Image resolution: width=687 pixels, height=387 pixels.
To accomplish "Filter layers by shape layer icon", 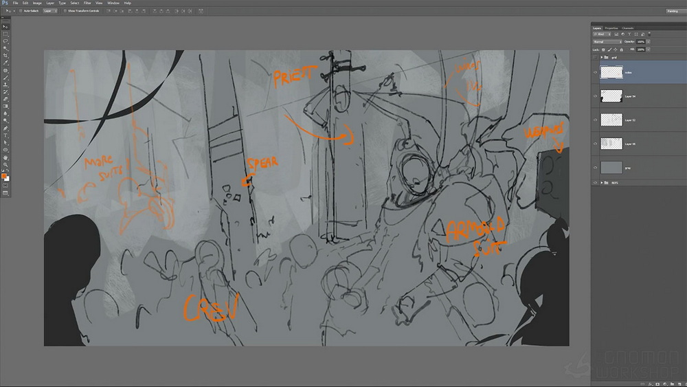I will (636, 34).
